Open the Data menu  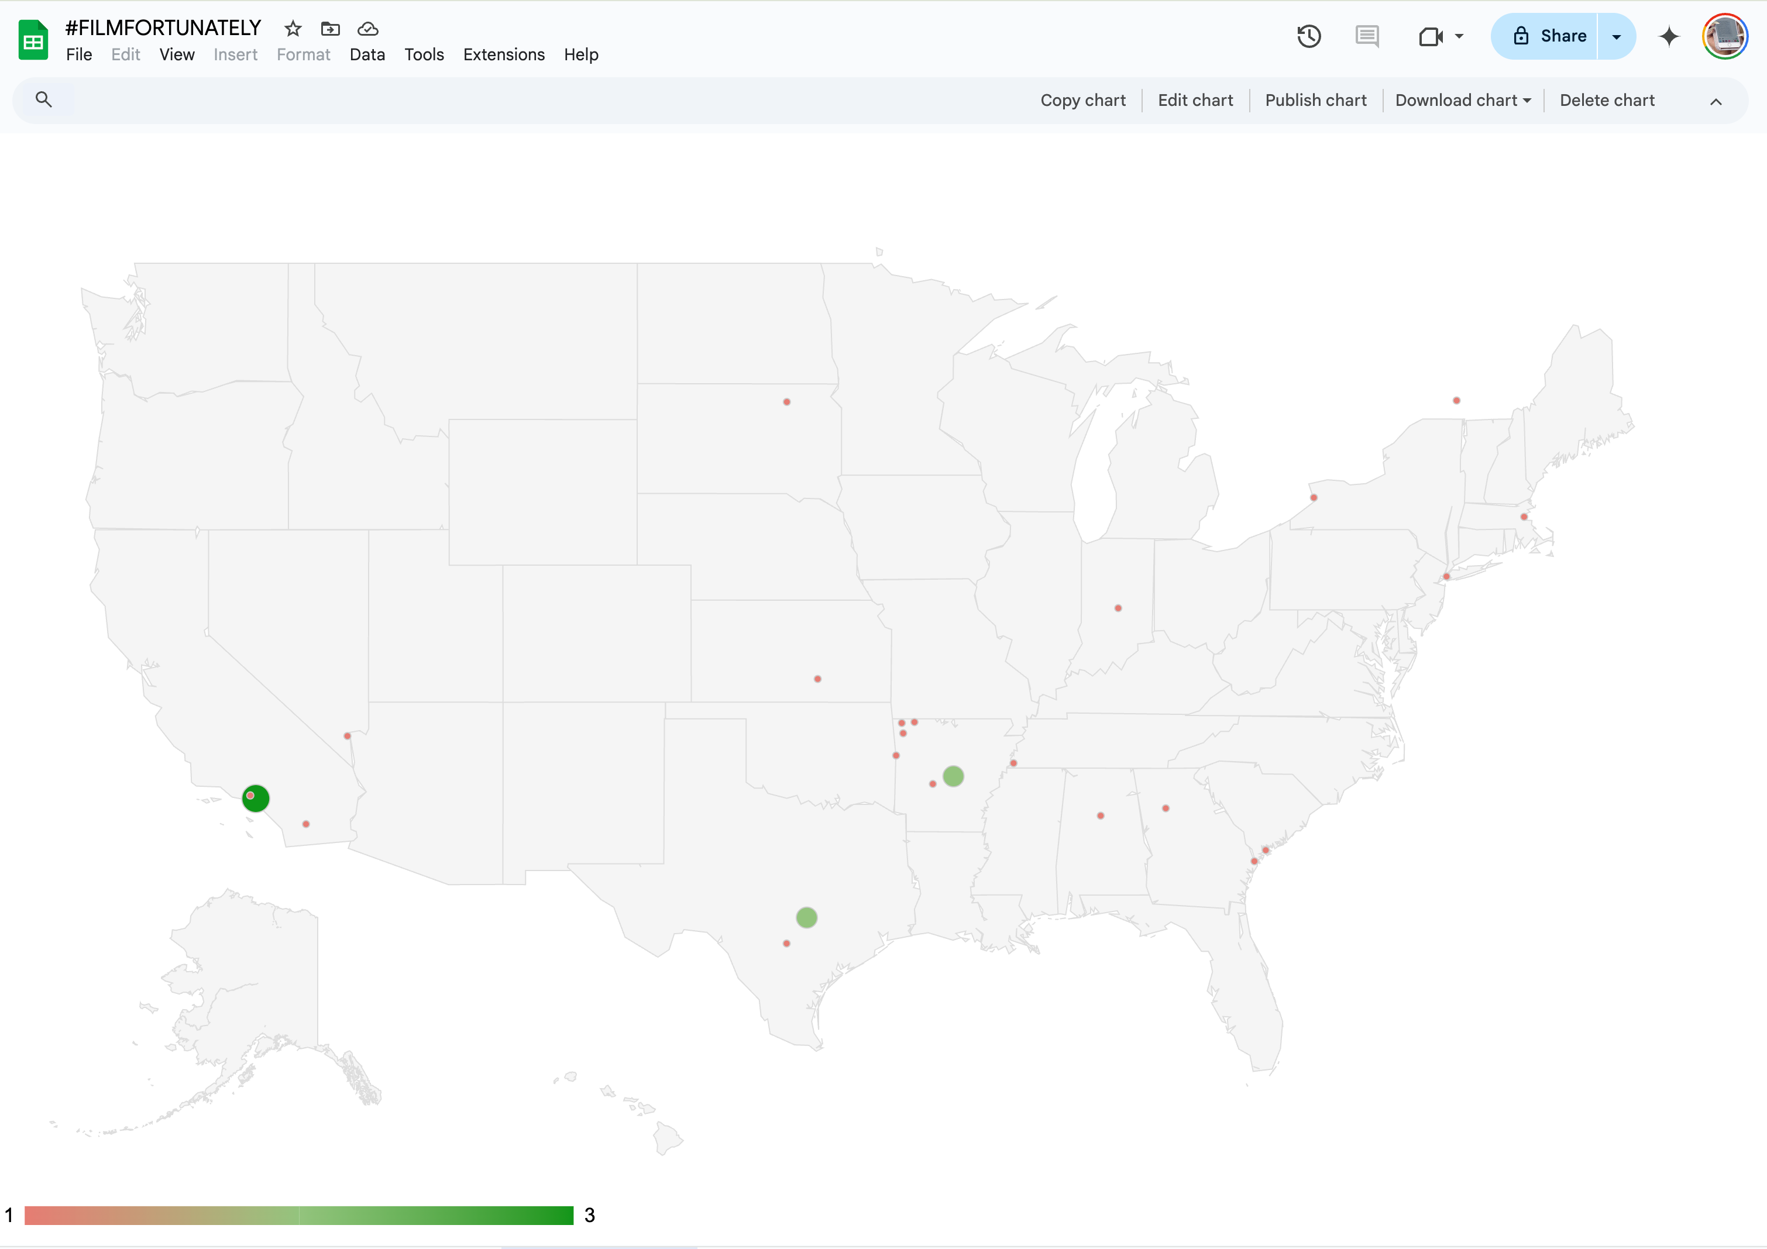click(x=367, y=54)
